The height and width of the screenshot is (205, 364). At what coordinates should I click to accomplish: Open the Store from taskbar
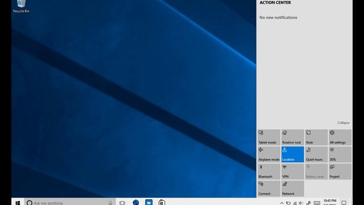(162, 203)
